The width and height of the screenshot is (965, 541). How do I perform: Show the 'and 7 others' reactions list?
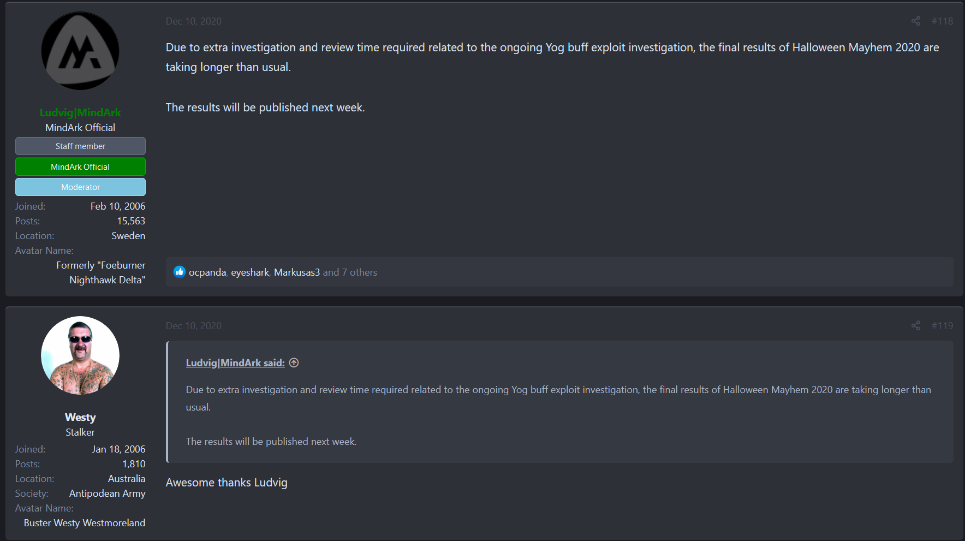[x=350, y=272]
